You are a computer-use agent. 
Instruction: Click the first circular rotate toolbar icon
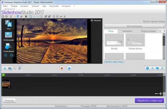click(x=54, y=16)
